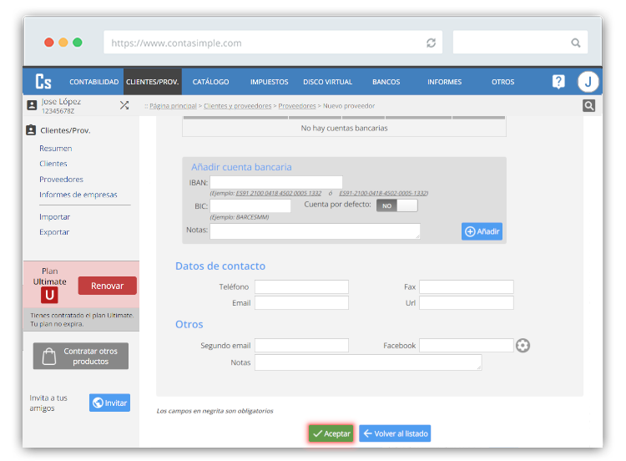The width and height of the screenshot is (626, 461).
Task: Open the CONTABILIDAD menu
Action: [x=93, y=82]
